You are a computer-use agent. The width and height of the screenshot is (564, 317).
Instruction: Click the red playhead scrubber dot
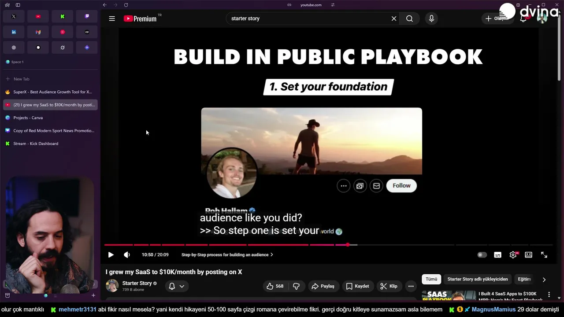pos(348,245)
